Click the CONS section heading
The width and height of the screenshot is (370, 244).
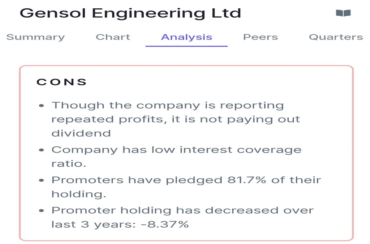pos(62,82)
